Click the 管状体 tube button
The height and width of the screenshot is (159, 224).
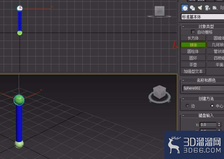(216, 51)
